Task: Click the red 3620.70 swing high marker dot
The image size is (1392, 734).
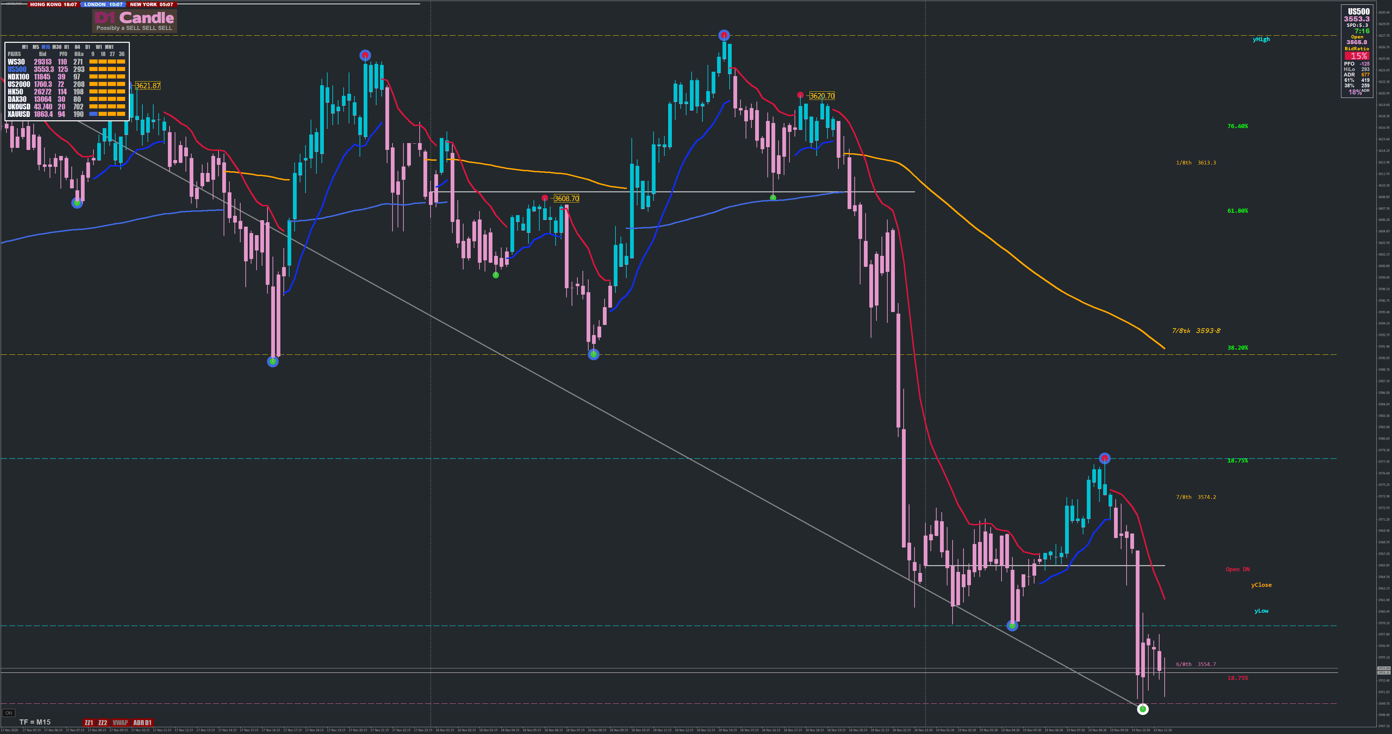Action: (x=800, y=95)
